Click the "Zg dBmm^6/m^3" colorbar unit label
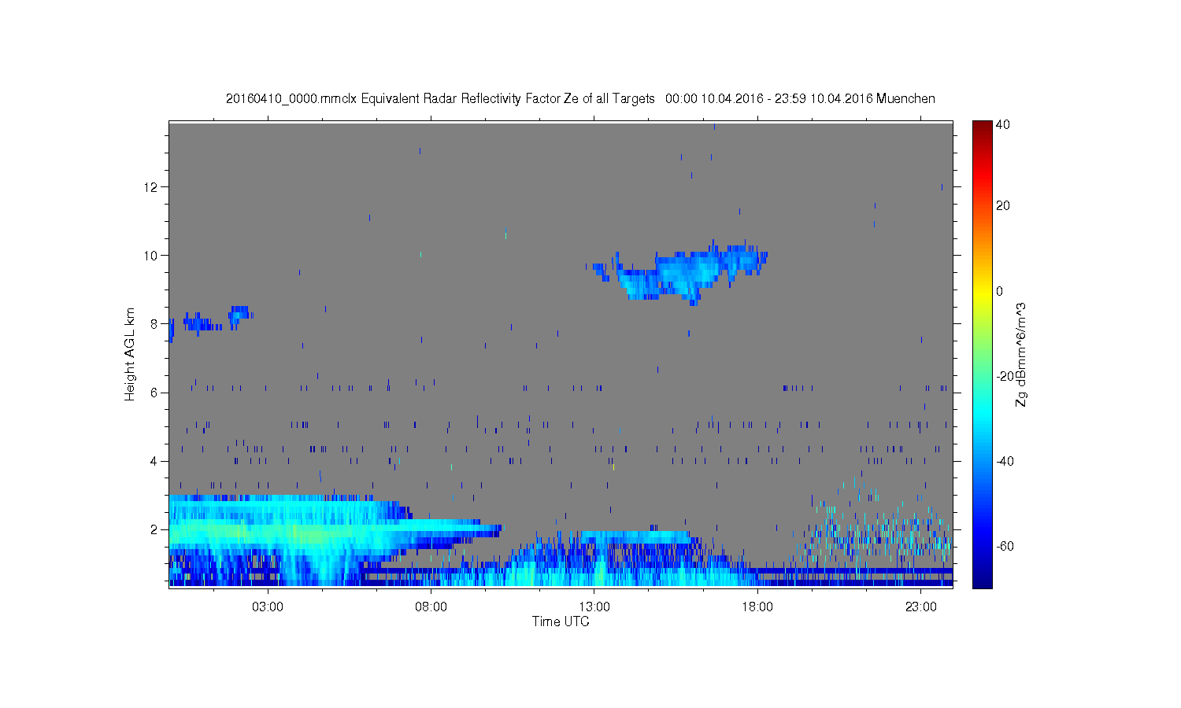 coord(1021,354)
